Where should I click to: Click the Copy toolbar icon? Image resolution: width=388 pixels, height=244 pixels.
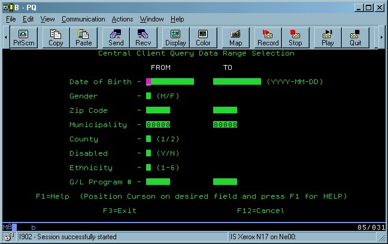(56, 38)
